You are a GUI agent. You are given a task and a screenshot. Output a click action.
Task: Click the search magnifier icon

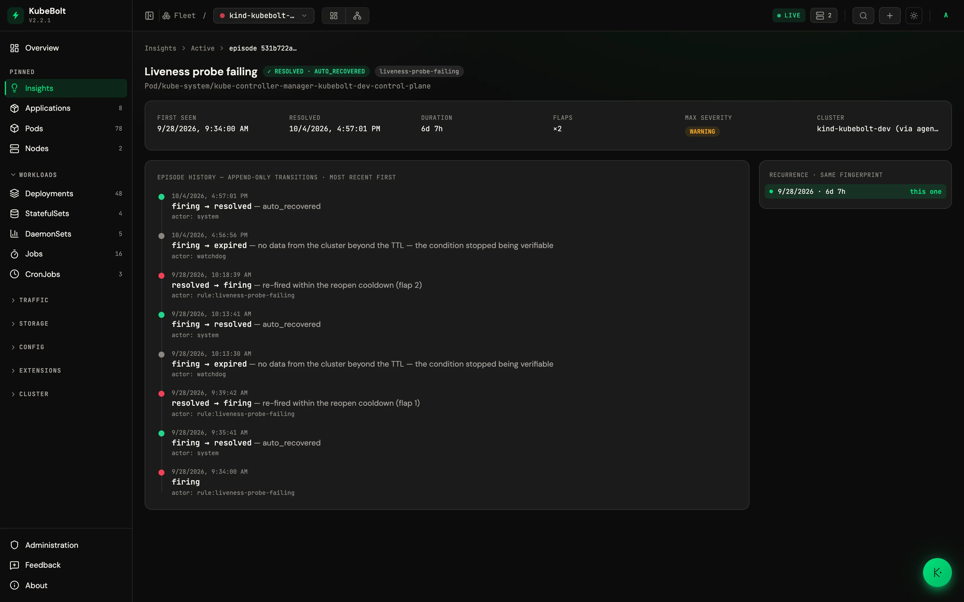click(863, 16)
